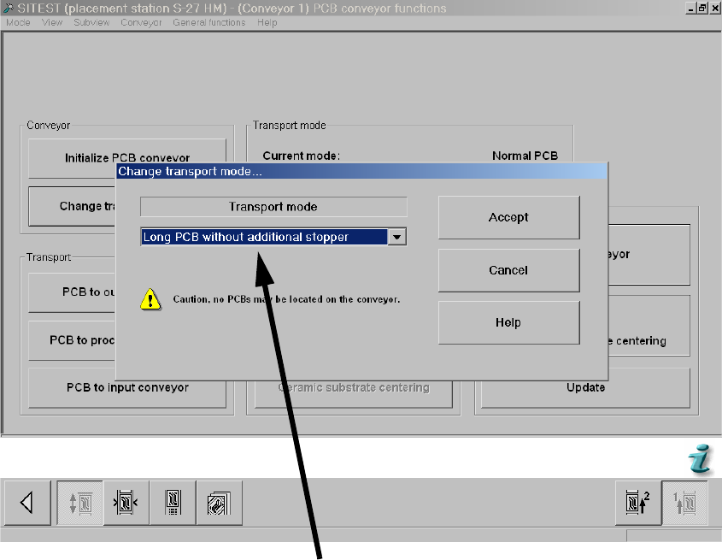722x560 pixels.
Task: Open the conveyor with grid icon
Action: click(173, 503)
